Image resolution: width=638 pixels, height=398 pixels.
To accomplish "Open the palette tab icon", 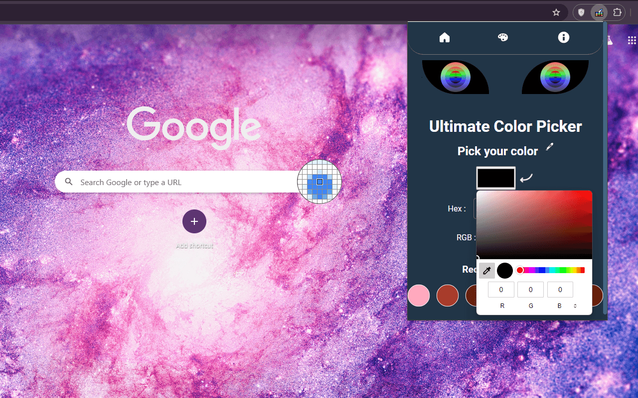I will [503, 37].
